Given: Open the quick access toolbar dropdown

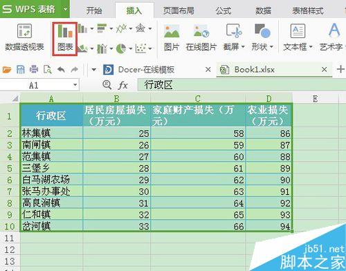Looking at the screenshot, I should (93, 69).
